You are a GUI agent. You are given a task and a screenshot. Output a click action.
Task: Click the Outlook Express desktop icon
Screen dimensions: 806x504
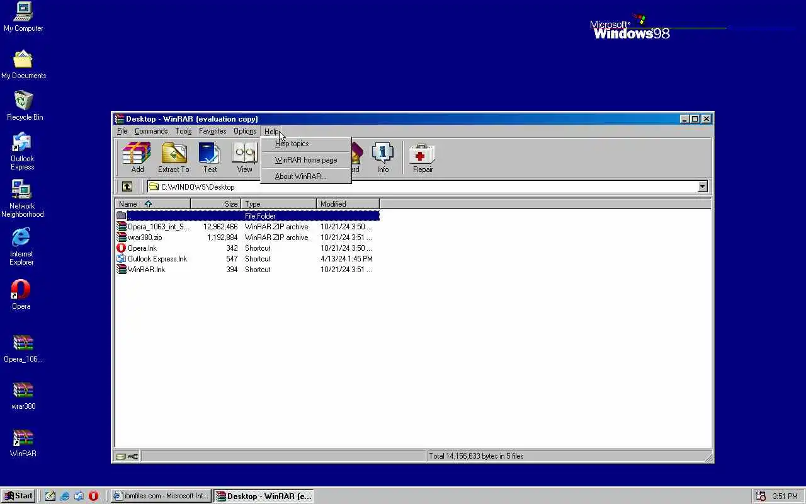point(22,151)
